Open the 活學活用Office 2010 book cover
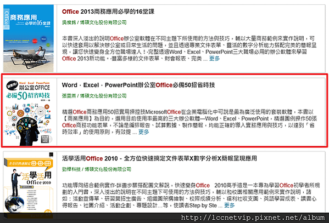This screenshot has width=329, height=223. click(29, 182)
